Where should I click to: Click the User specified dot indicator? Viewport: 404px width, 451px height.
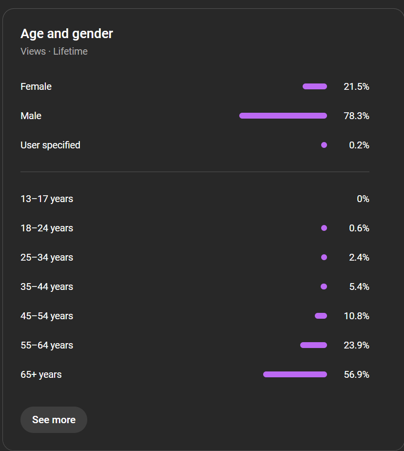click(x=324, y=145)
